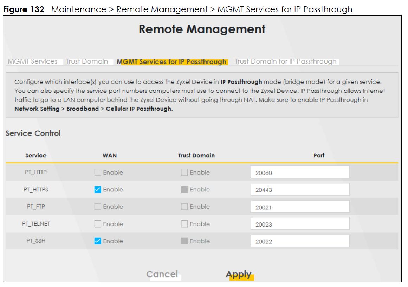The width and height of the screenshot is (408, 287).
Task: Click the PT_HTTP port field showing 20080
Action: point(300,172)
